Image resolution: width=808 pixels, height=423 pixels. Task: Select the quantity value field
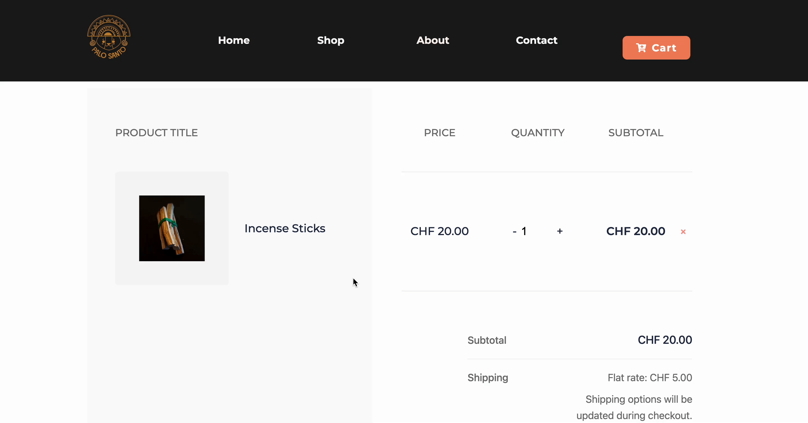[524, 231]
